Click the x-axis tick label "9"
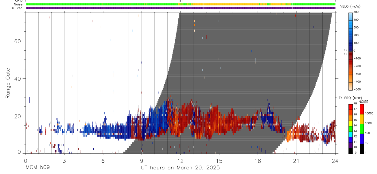Image resolution: width=377 pixels, height=174 pixels. (x=142, y=160)
